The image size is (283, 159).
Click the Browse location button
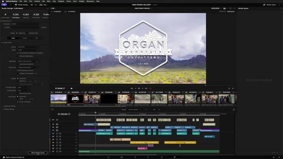click(44, 27)
